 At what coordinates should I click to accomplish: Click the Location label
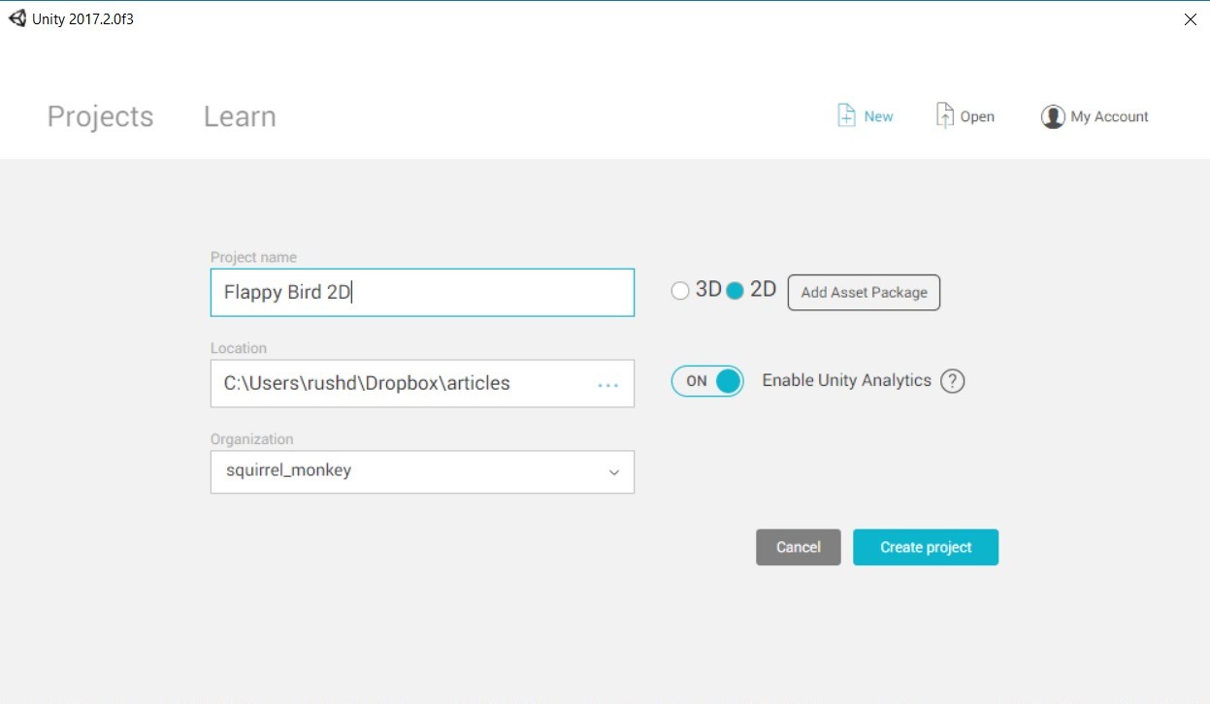pyautogui.click(x=239, y=348)
